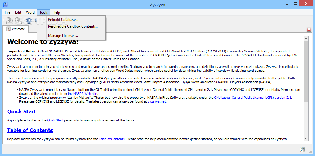Follow 'the NASPA Web site' link
The width and height of the screenshot is (315, 156).
coord(82,94)
